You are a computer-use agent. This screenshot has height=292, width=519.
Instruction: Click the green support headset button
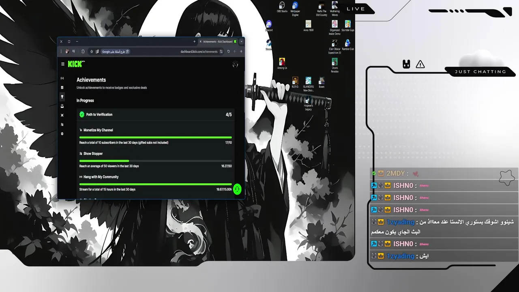point(237,189)
